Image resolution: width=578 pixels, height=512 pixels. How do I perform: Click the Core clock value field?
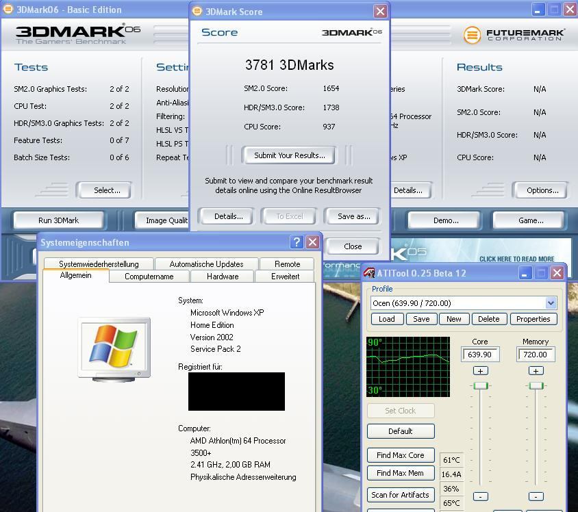(x=480, y=355)
